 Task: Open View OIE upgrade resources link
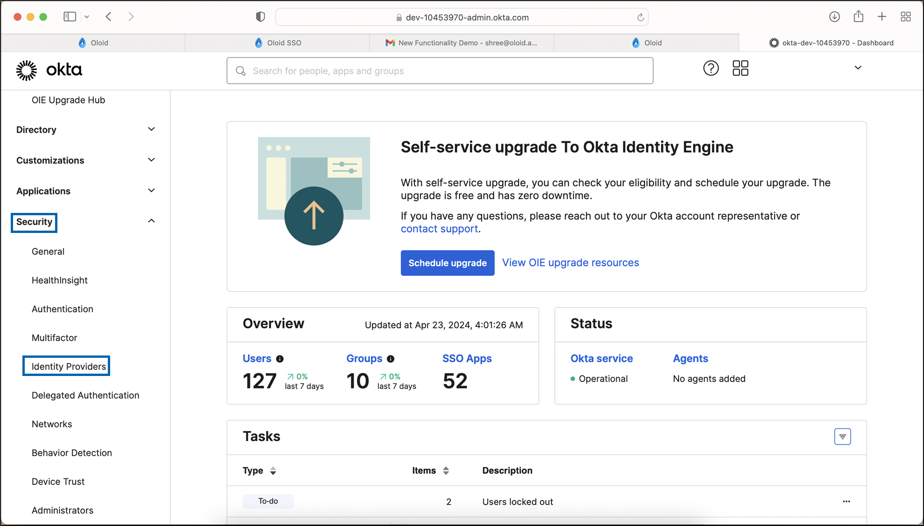point(570,262)
